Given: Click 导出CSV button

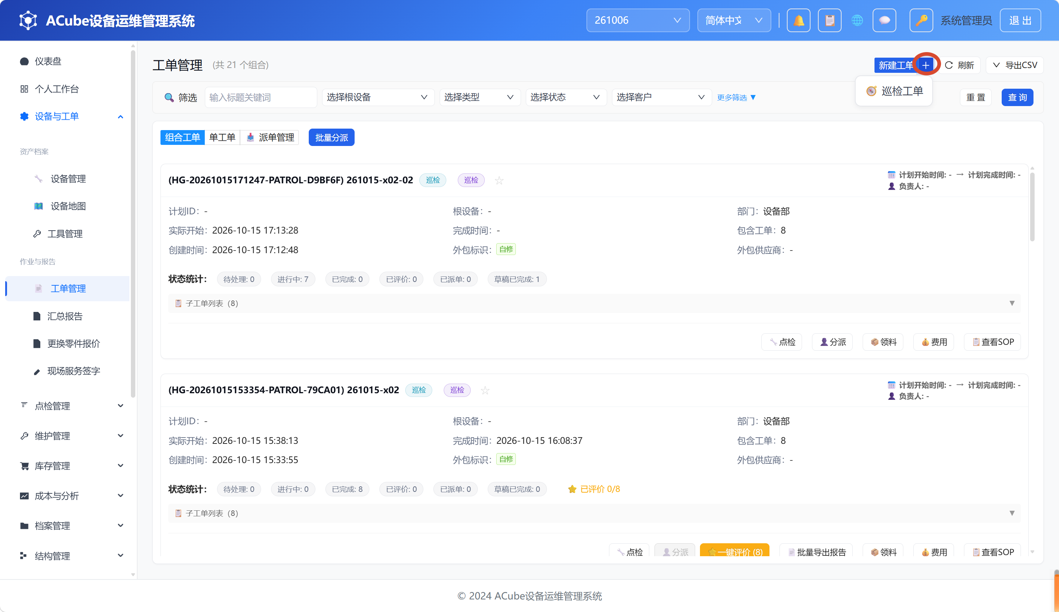Looking at the screenshot, I should pos(1015,65).
